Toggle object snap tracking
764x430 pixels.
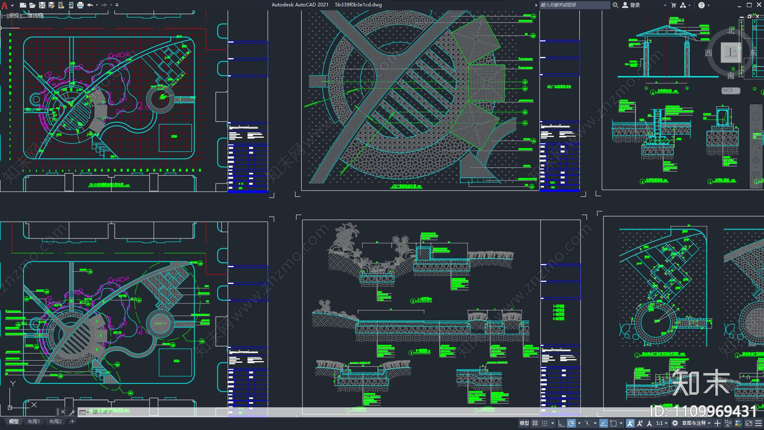[604, 423]
